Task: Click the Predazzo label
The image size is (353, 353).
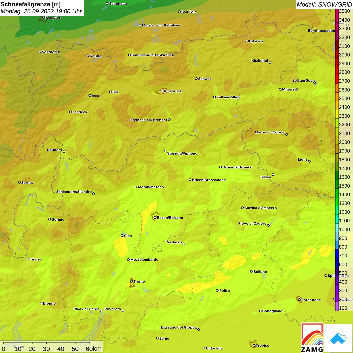Action: (174, 242)
